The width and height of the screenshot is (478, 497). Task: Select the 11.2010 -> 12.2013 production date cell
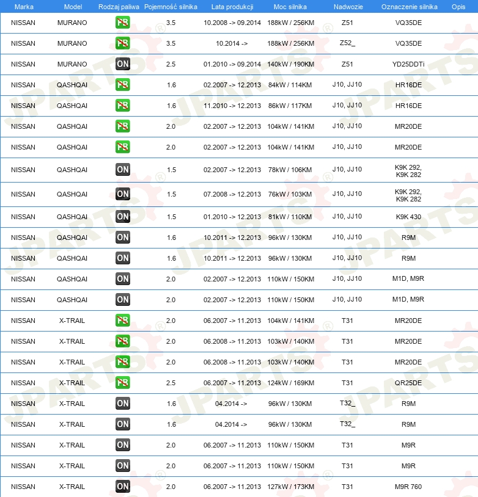pos(232,106)
